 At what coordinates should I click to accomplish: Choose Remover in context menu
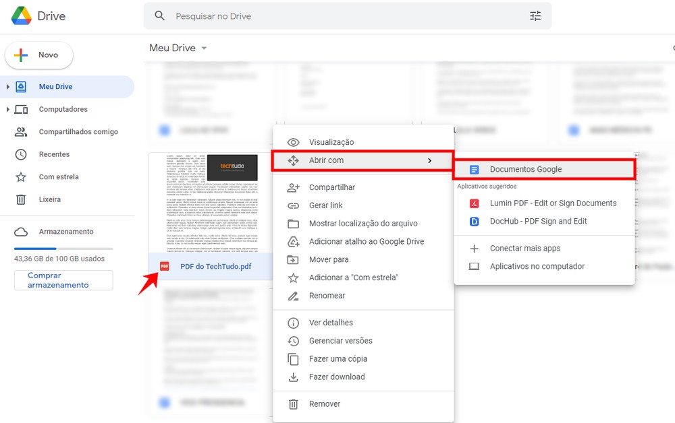point(363,403)
